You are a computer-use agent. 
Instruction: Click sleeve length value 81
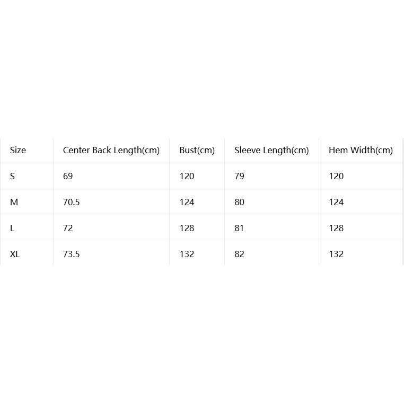(x=239, y=229)
